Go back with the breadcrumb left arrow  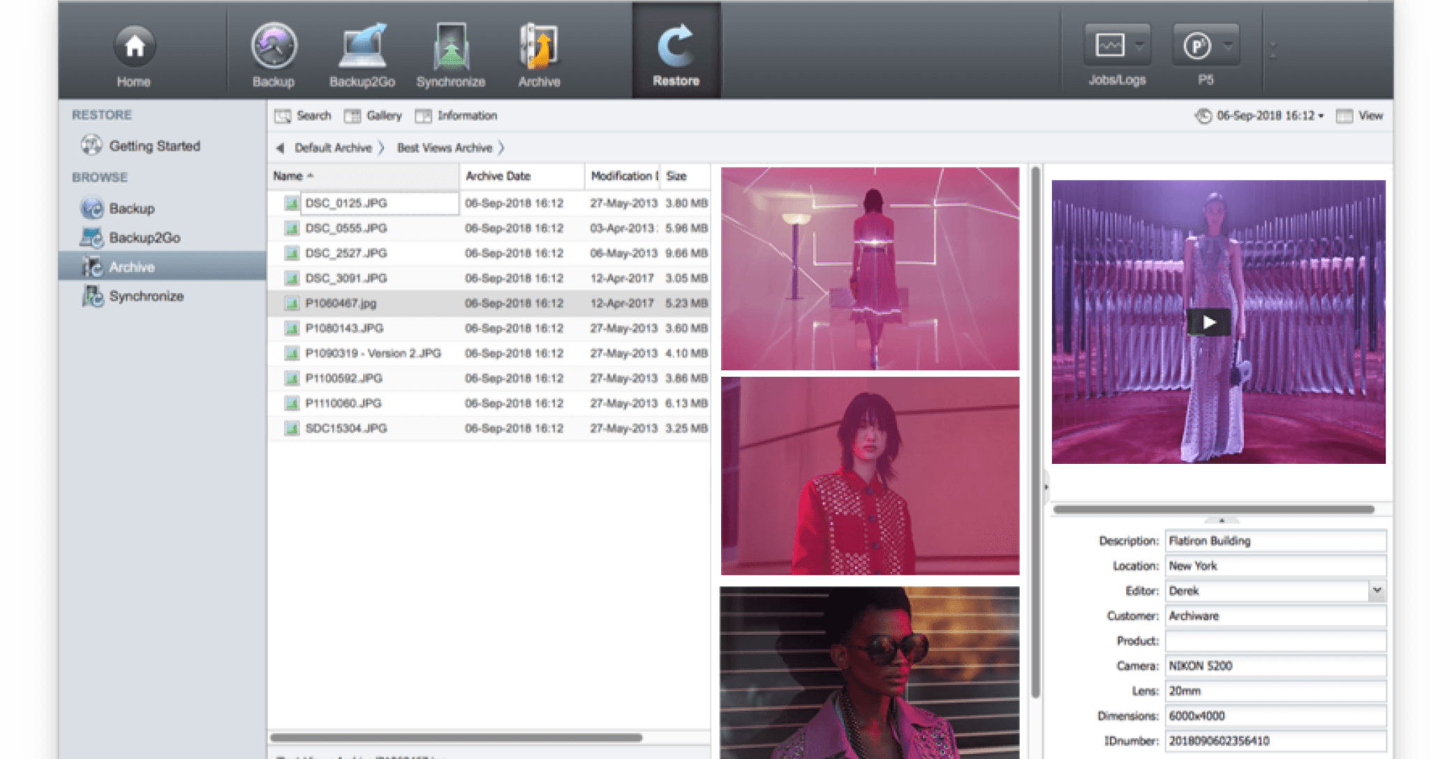click(x=280, y=148)
